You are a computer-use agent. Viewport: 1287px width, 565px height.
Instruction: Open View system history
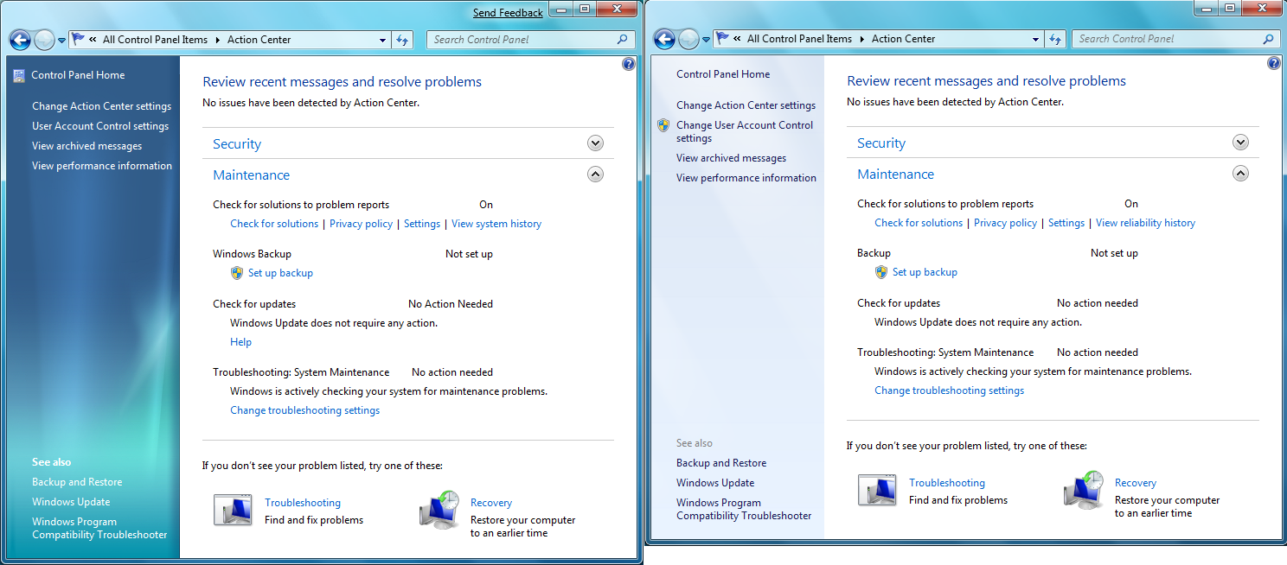[496, 223]
